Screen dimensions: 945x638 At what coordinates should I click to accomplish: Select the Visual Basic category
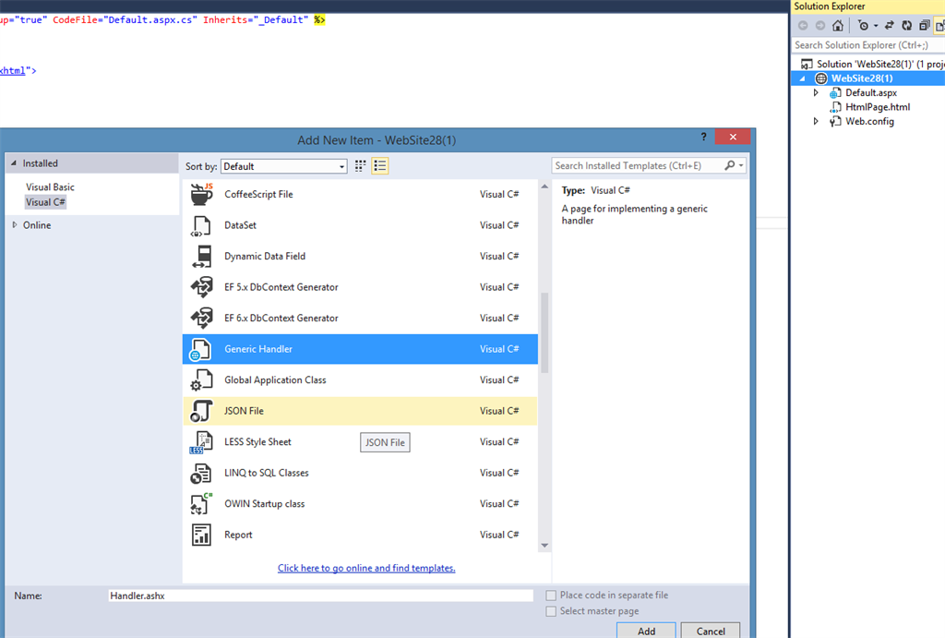pyautogui.click(x=50, y=187)
